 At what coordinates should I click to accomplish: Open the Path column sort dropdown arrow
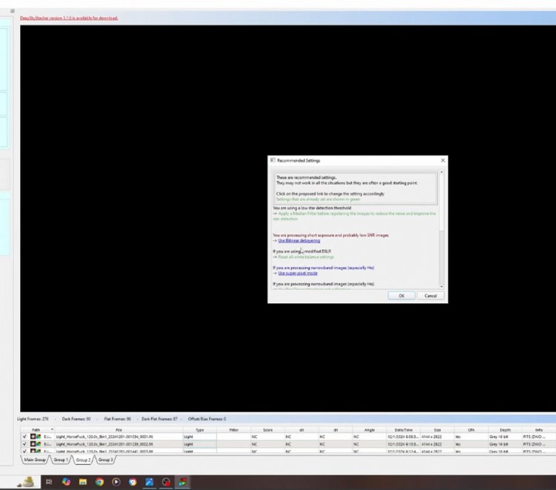tap(52, 429)
